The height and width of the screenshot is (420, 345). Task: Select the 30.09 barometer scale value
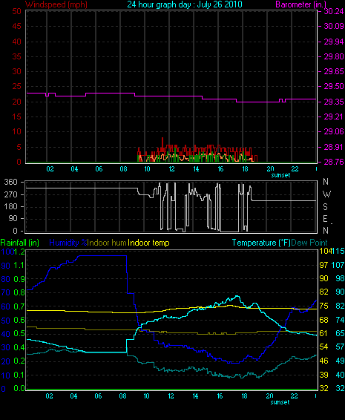(x=334, y=26)
